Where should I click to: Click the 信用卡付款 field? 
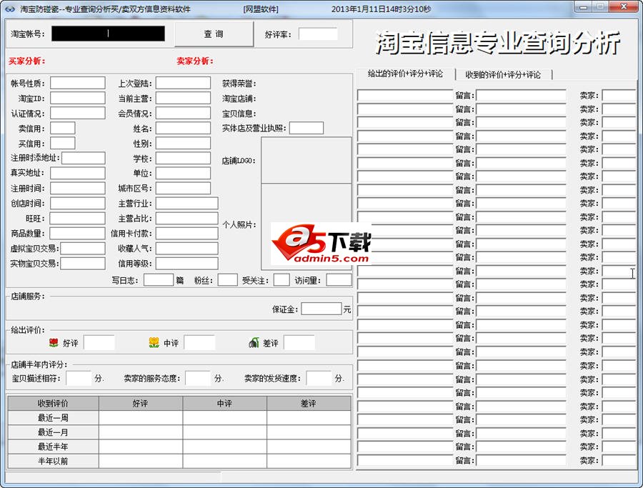(187, 234)
